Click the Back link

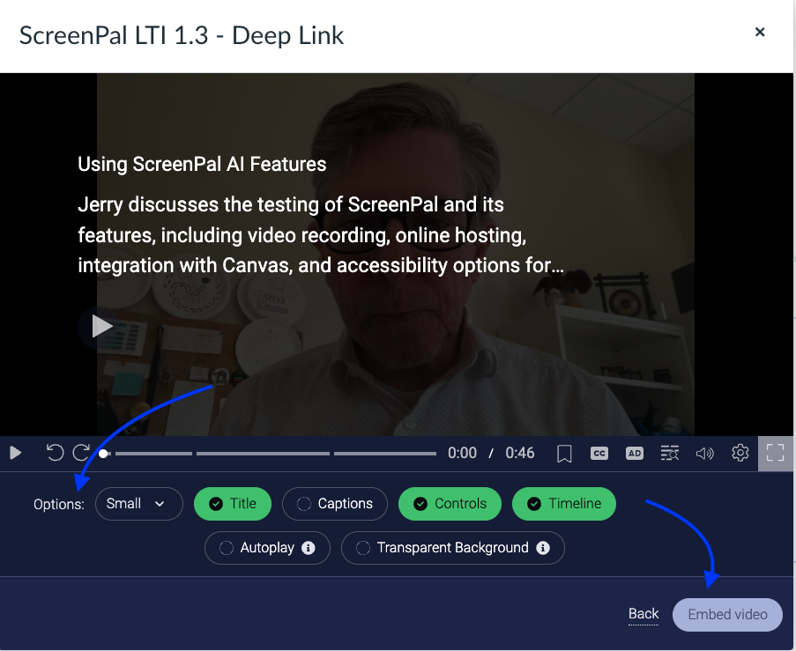[x=643, y=614]
